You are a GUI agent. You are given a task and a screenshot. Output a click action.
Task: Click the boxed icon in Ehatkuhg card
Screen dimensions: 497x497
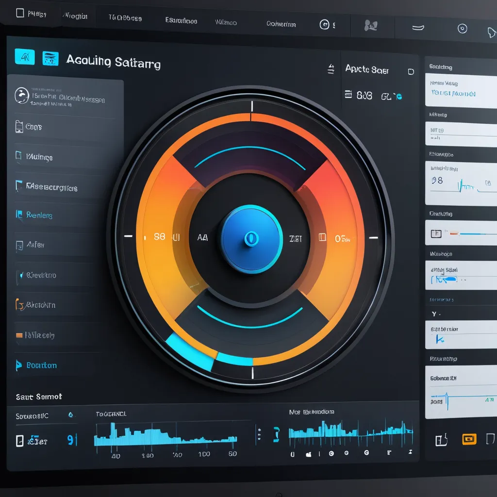436,234
